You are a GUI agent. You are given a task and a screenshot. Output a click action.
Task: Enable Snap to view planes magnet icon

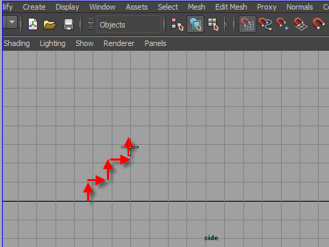tap(301, 24)
